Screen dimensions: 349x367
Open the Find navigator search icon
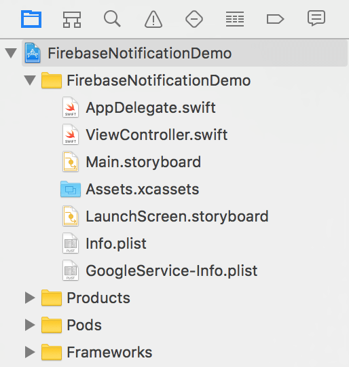112,19
